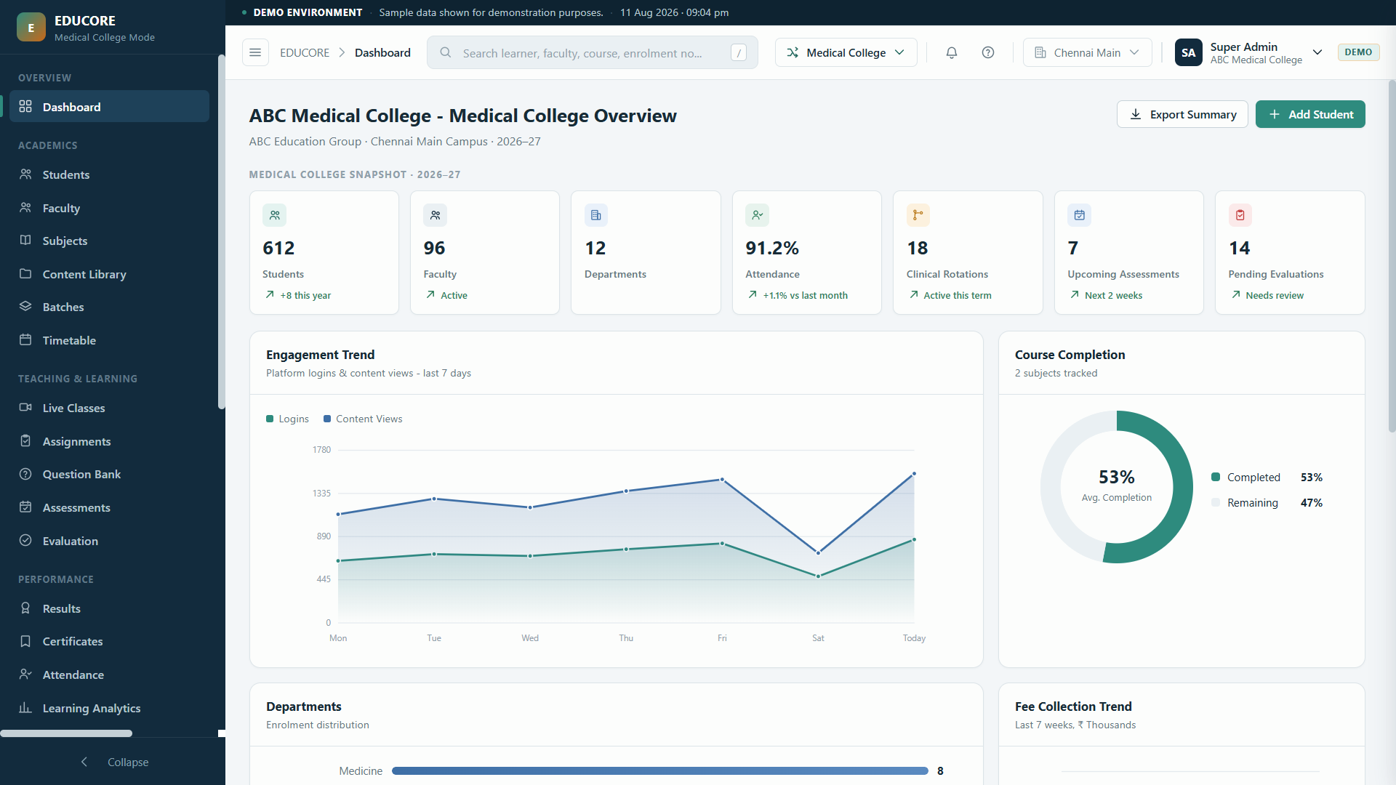
Task: Open Faculty section
Action: [109, 208]
